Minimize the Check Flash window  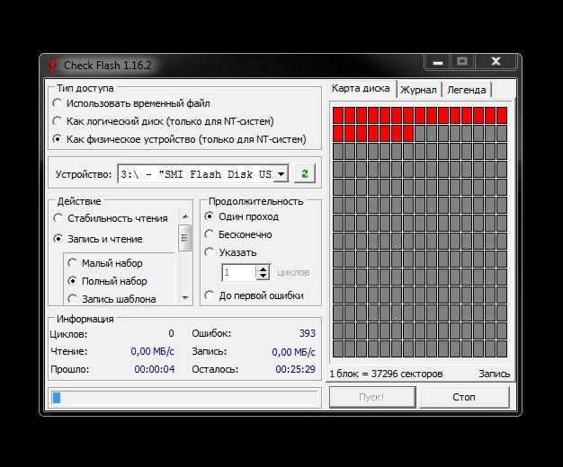(437, 62)
